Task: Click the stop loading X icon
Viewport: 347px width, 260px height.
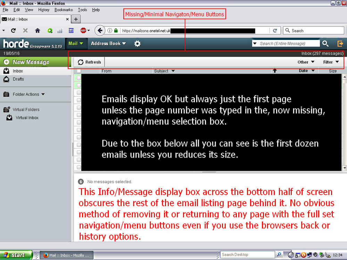Action: 25,31
